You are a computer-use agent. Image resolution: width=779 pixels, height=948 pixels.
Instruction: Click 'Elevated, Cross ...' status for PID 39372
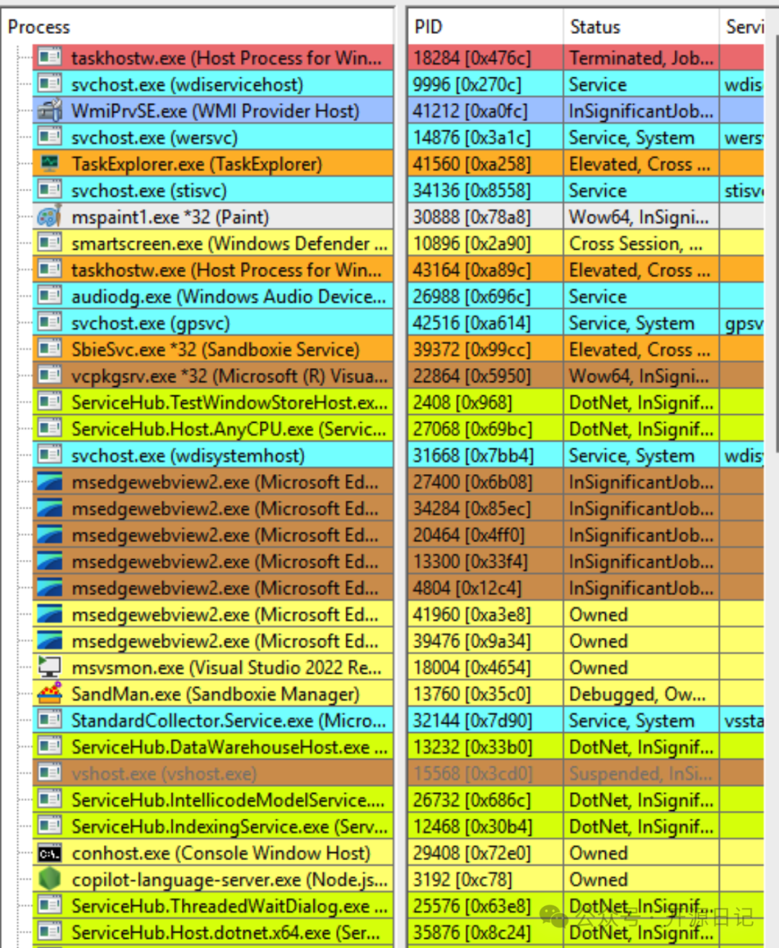coord(641,349)
